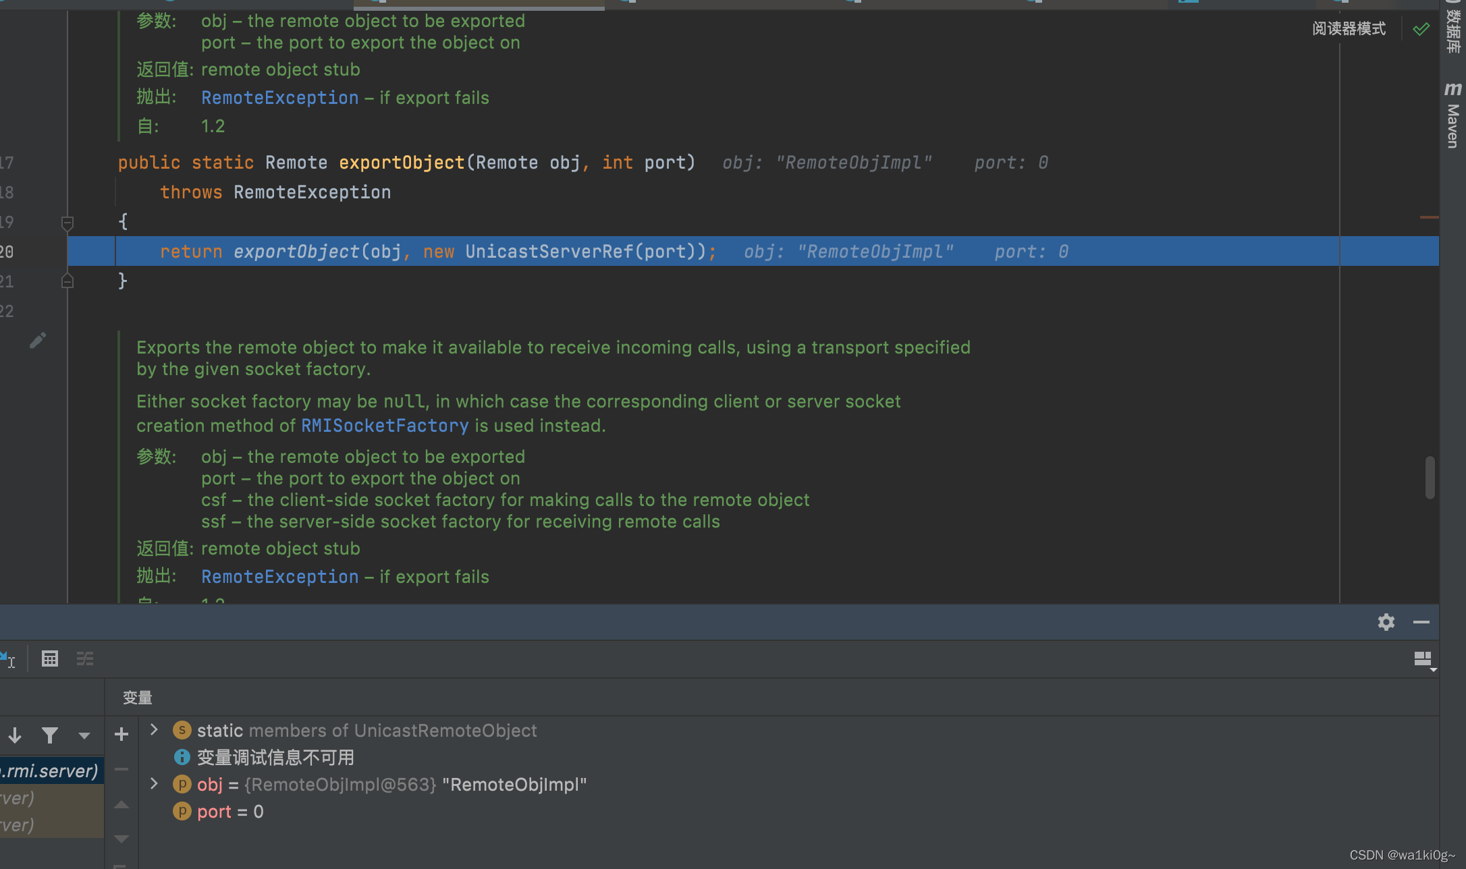Click the exportObject method name on line 17
The width and height of the screenshot is (1466, 869).
(402, 163)
